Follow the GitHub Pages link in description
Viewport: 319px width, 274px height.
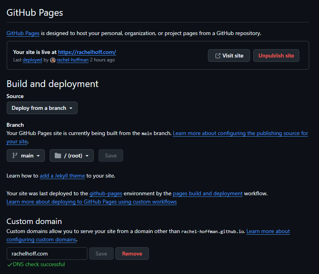(x=23, y=33)
